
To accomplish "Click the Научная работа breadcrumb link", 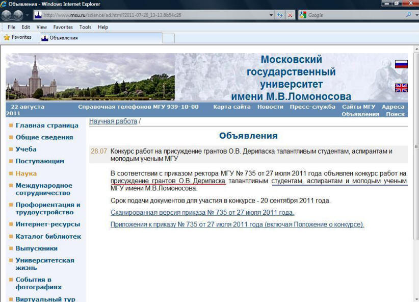I will pos(113,121).
